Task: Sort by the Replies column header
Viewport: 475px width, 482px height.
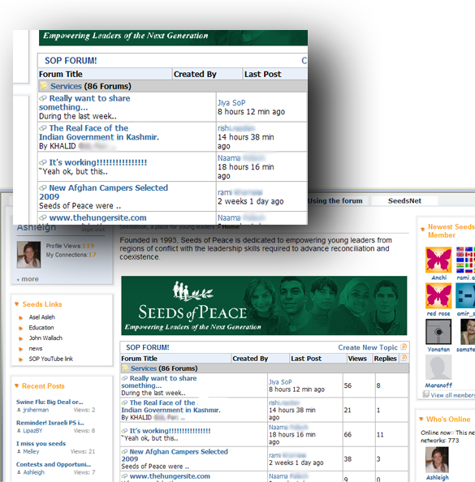Action: pos(385,359)
